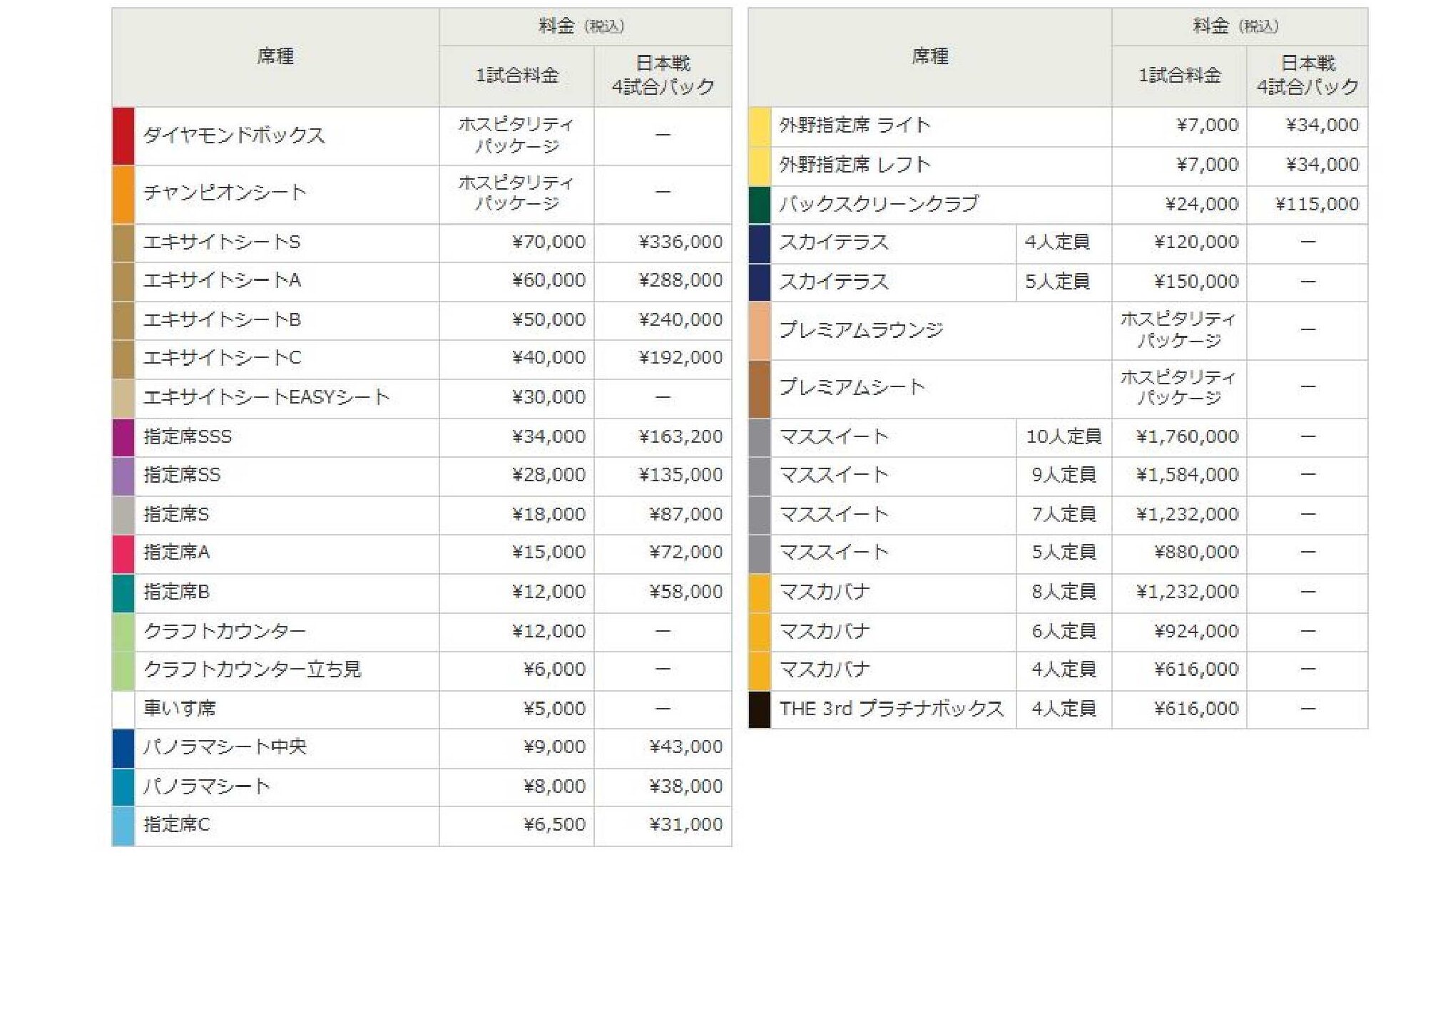Click the navy パノラマシート中央 swatch
Viewport: 1438px width, 1016px height.
(x=123, y=748)
